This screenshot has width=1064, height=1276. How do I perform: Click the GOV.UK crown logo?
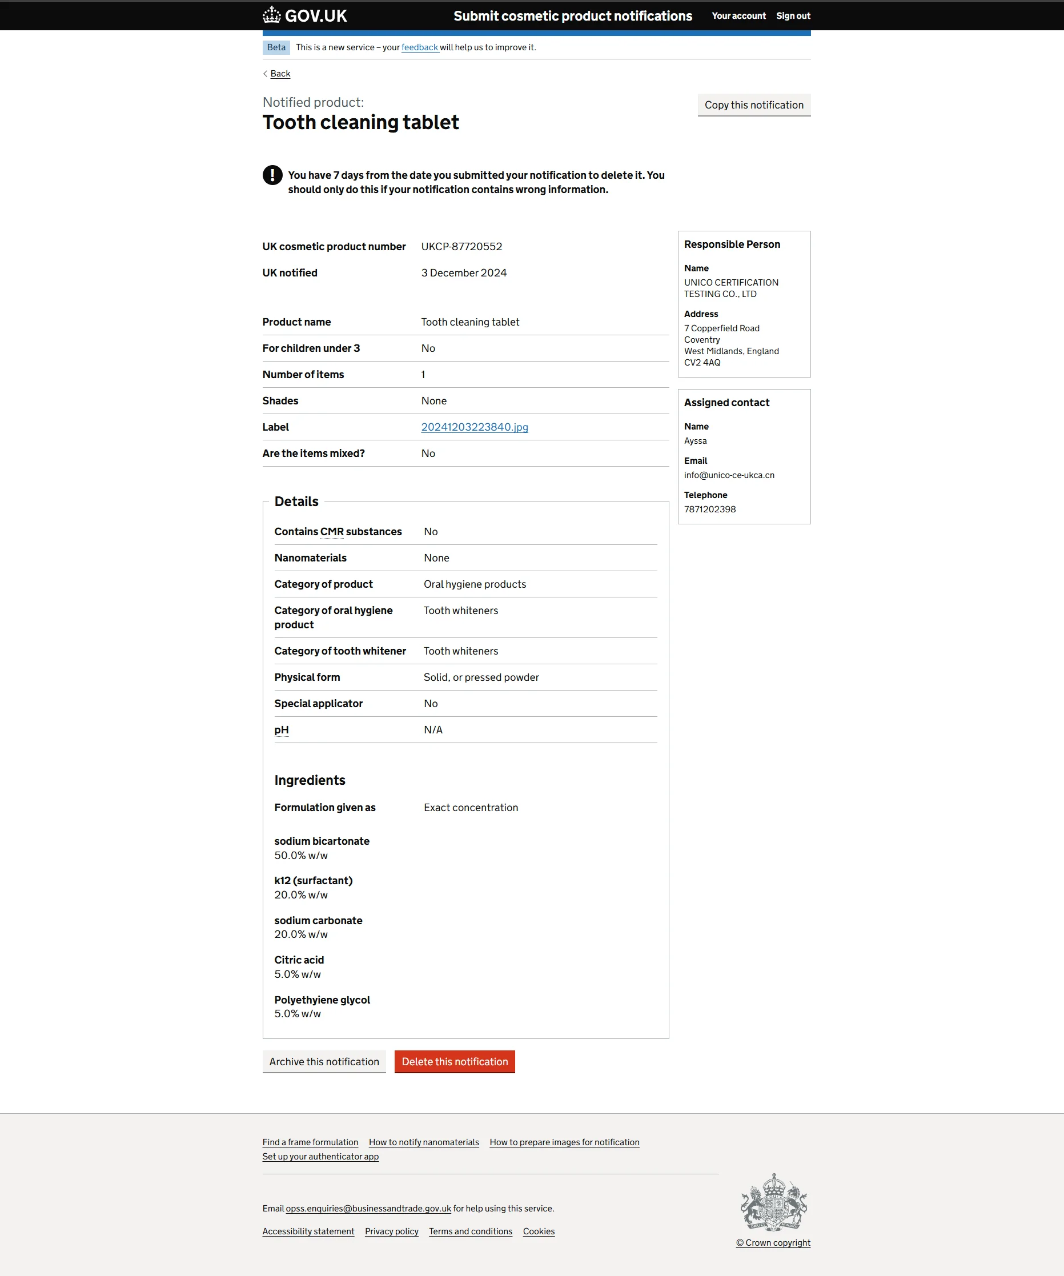click(x=271, y=15)
